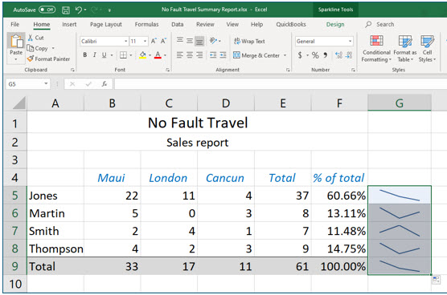Increase decimal places
The width and height of the screenshot is (447, 295).
pyautogui.click(x=338, y=55)
